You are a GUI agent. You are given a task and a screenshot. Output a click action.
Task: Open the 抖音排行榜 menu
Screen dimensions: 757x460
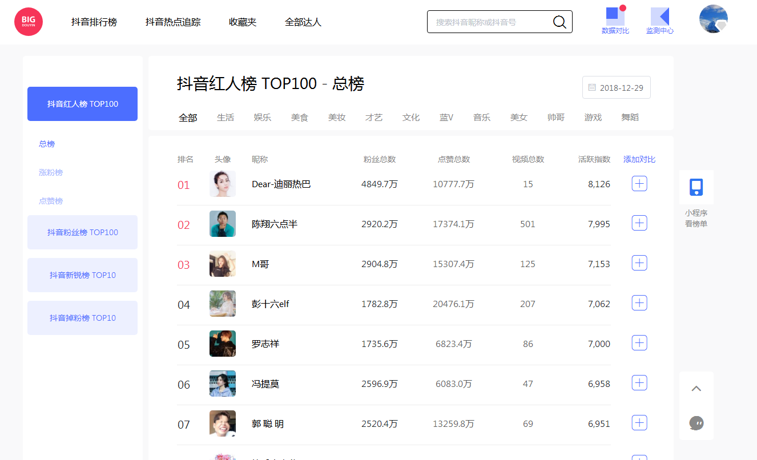click(x=94, y=22)
